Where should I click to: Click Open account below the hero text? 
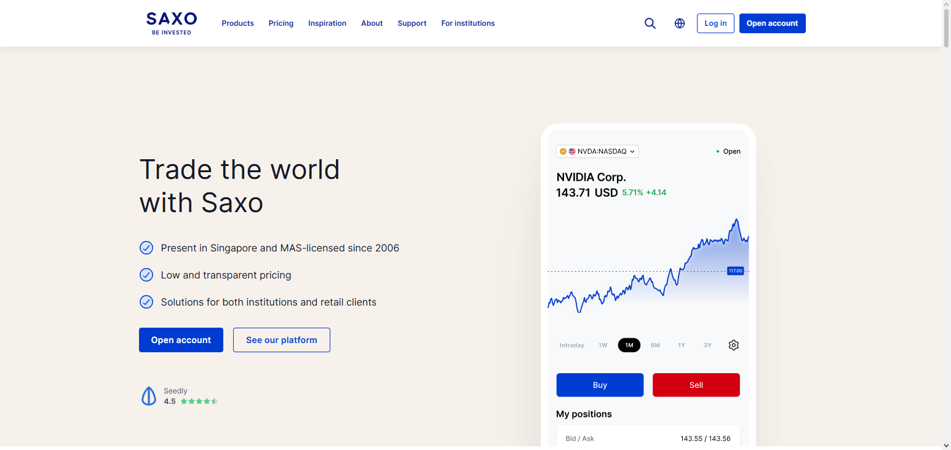pyautogui.click(x=181, y=340)
